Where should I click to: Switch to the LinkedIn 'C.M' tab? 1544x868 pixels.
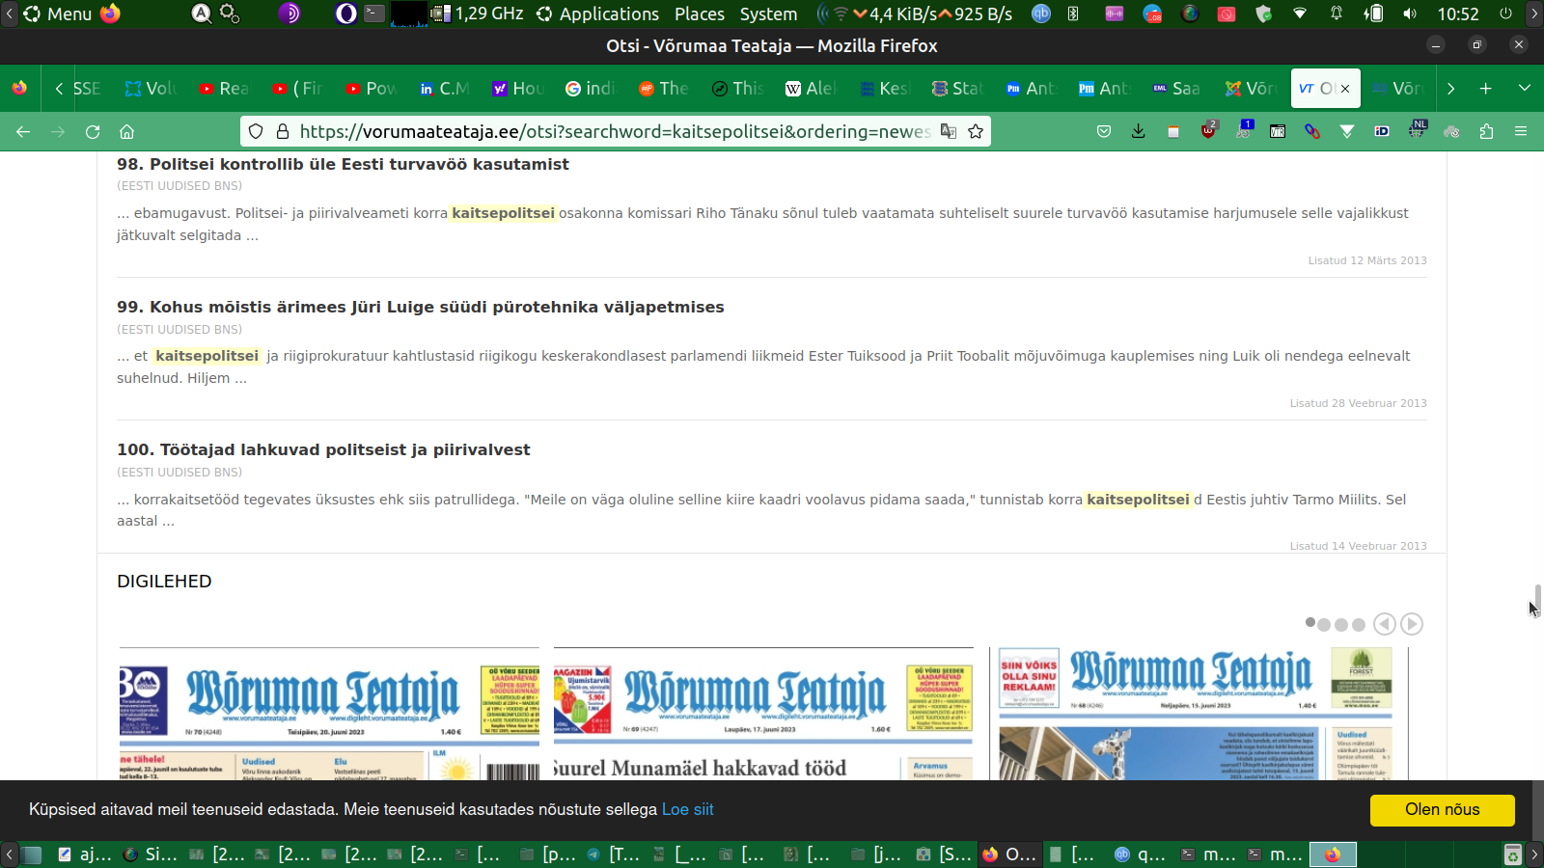(444, 88)
